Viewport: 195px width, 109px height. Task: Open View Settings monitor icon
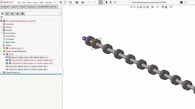point(171,7)
